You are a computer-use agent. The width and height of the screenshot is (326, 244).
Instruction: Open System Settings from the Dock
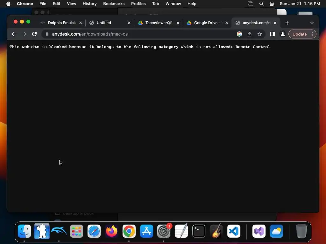click(x=164, y=231)
